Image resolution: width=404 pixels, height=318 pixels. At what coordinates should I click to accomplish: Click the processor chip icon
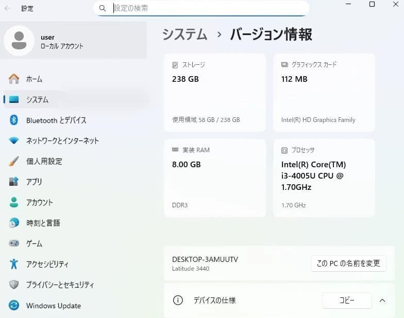point(284,150)
